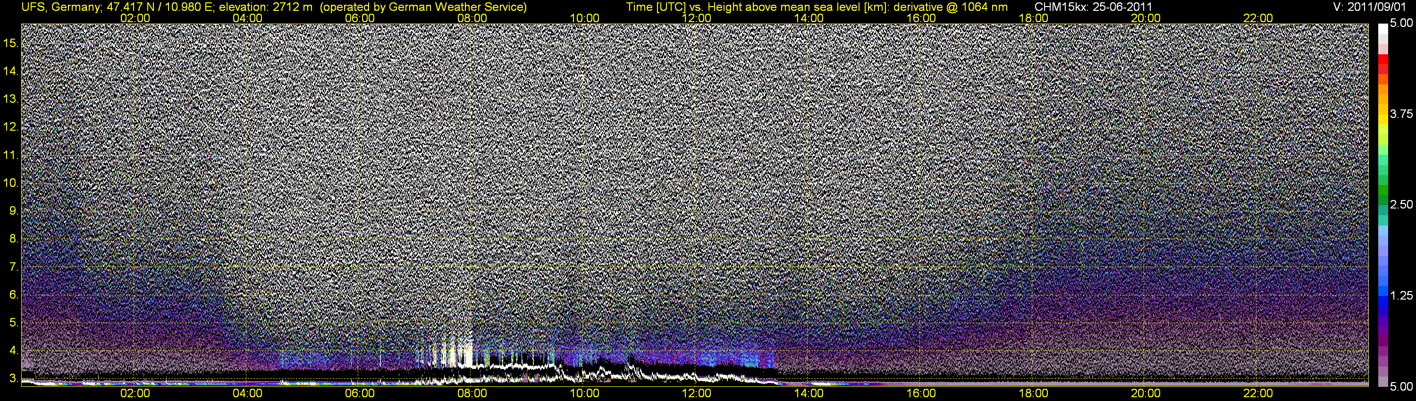Click the 13 km height axis label
Image resolution: width=1416 pixels, height=401 pixels.
coord(10,99)
